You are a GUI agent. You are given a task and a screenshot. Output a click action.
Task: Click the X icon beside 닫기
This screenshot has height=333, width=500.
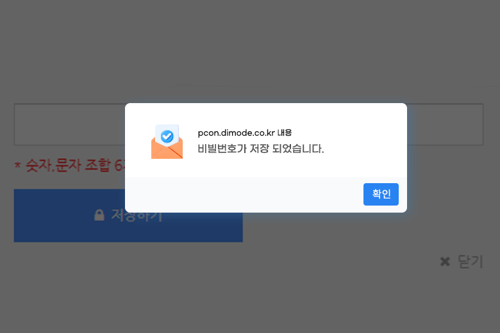click(x=445, y=262)
